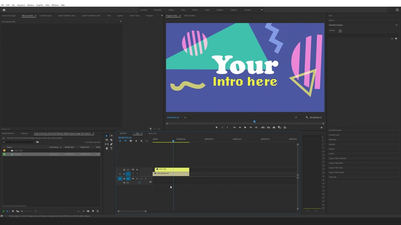Select the Pen tool
Image resolution: width=401 pixels, height=225 pixels.
[x=111, y=144]
